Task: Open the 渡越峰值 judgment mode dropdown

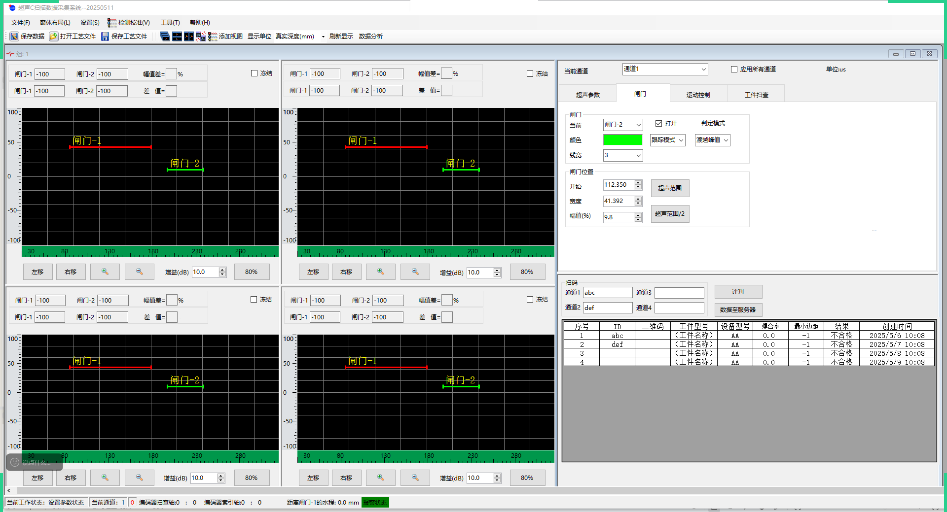Action: (712, 140)
